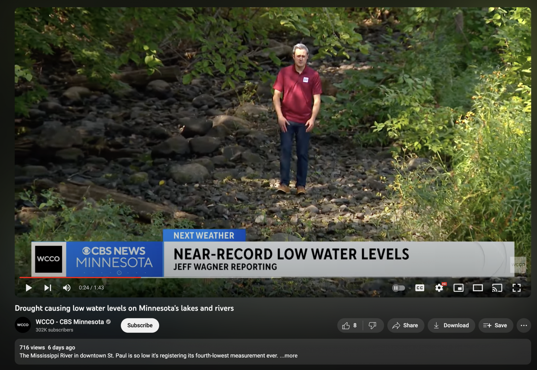Open the more actions menu
The image size is (537, 370).
tap(524, 325)
